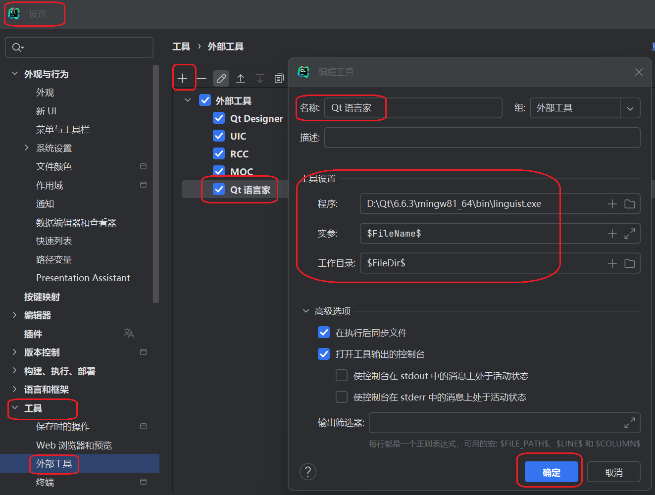Select 外部工具 in settings tree

[54, 463]
